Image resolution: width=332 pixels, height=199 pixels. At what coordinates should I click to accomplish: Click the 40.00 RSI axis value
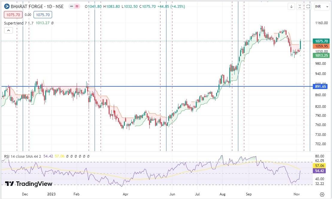(x=319, y=179)
